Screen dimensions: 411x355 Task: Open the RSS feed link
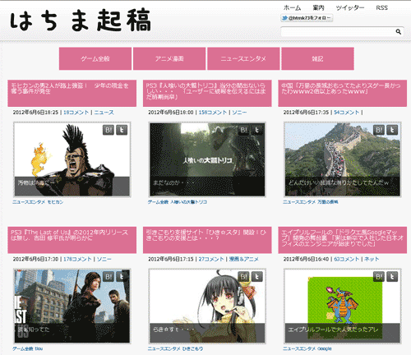381,8
